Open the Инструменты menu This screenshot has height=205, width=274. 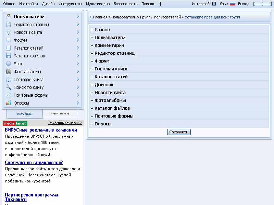pyautogui.click(x=70, y=4)
